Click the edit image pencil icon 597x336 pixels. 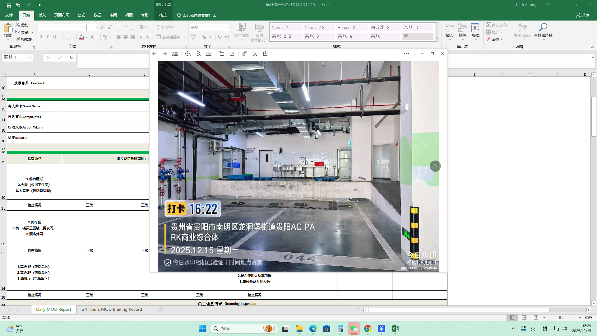tap(232, 54)
